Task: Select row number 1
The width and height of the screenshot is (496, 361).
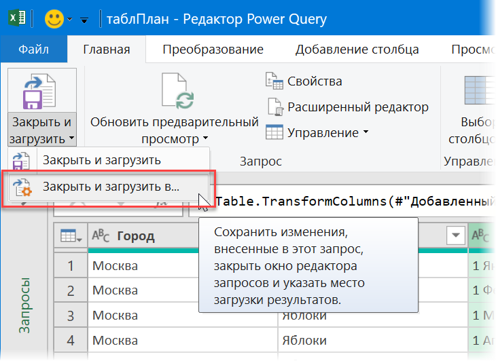Action: pyautogui.click(x=71, y=265)
